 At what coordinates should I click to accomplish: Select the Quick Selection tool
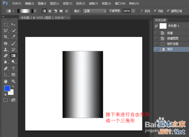tap(13, 31)
